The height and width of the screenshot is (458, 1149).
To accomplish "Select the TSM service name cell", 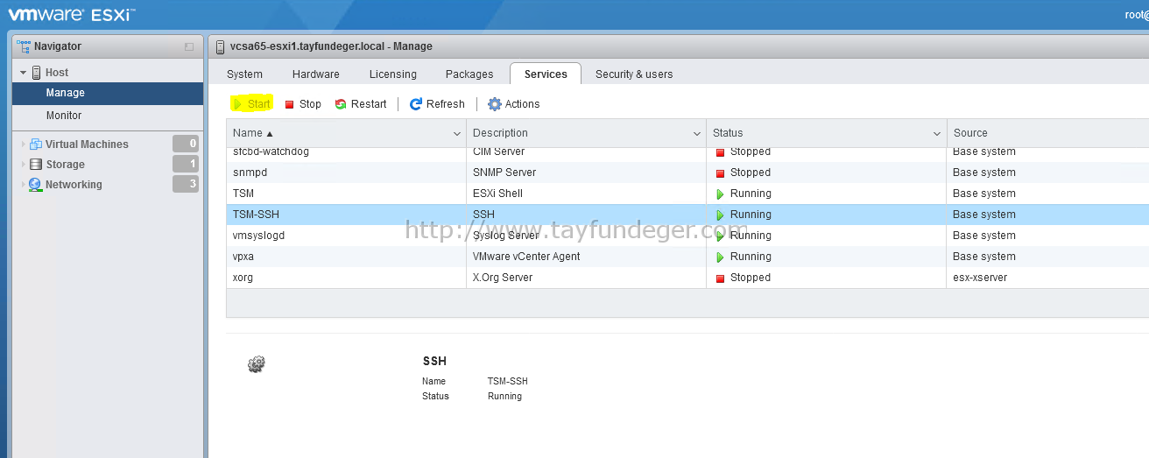I will tap(346, 194).
